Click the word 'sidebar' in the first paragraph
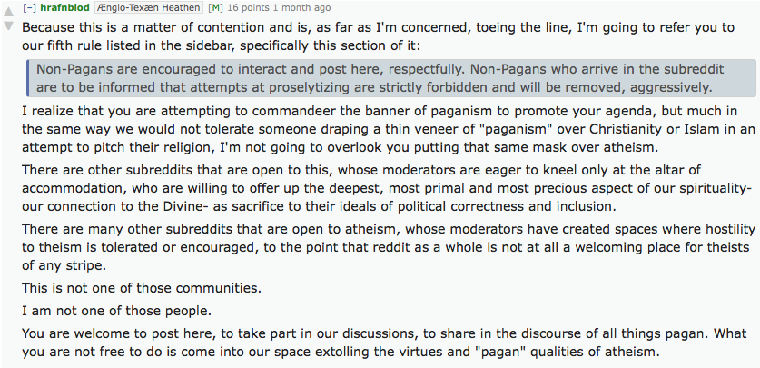The height and width of the screenshot is (368, 760). (x=210, y=46)
